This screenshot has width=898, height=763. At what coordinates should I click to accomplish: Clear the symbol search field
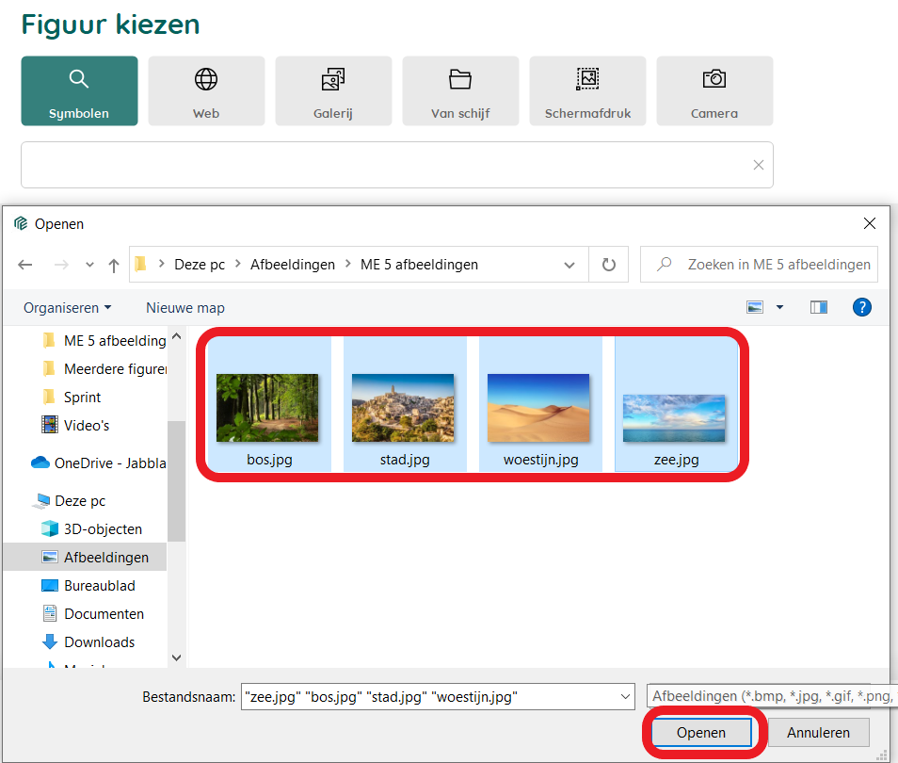coord(758,165)
